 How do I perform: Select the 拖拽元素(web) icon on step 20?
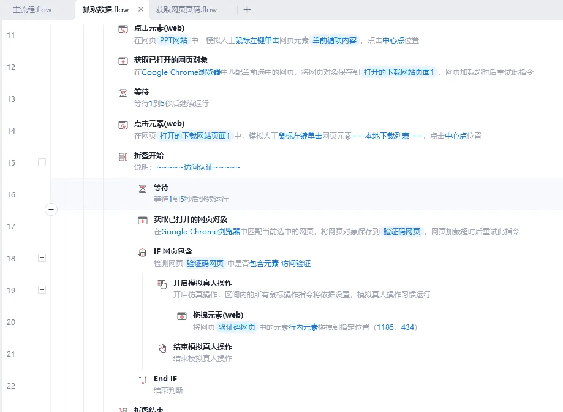pos(182,315)
